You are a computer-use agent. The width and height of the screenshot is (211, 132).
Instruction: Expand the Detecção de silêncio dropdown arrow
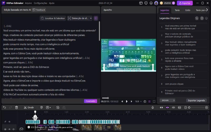pyautogui.click(x=91, y=18)
